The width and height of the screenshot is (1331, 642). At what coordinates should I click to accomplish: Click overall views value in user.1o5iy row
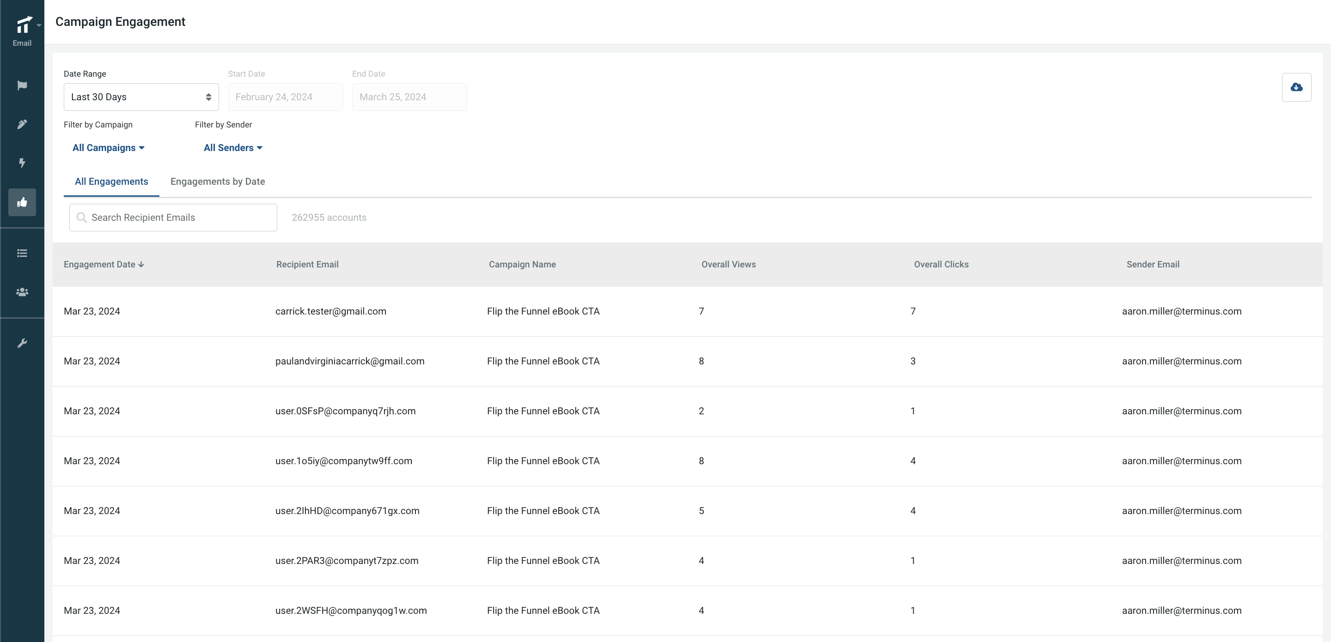701,460
